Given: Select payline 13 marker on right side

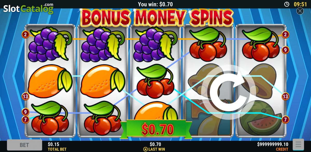Looking at the screenshot, I should coord(285,96).
